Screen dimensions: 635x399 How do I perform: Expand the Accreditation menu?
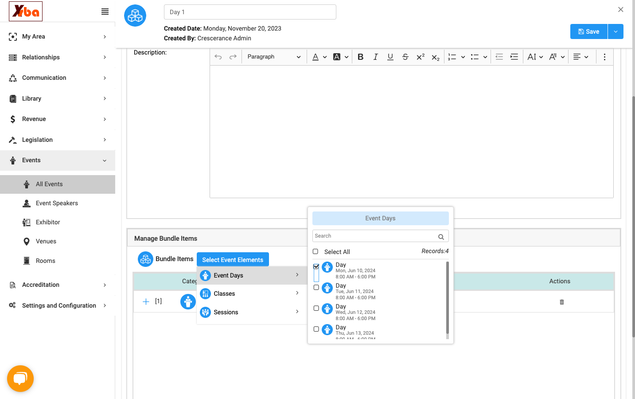click(x=58, y=285)
